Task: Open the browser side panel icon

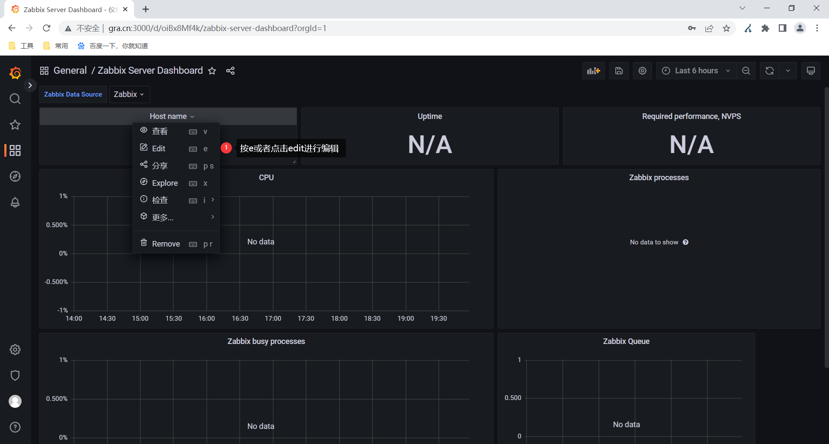Action: [782, 28]
